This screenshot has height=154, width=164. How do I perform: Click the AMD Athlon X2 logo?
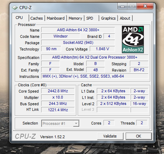133,39
